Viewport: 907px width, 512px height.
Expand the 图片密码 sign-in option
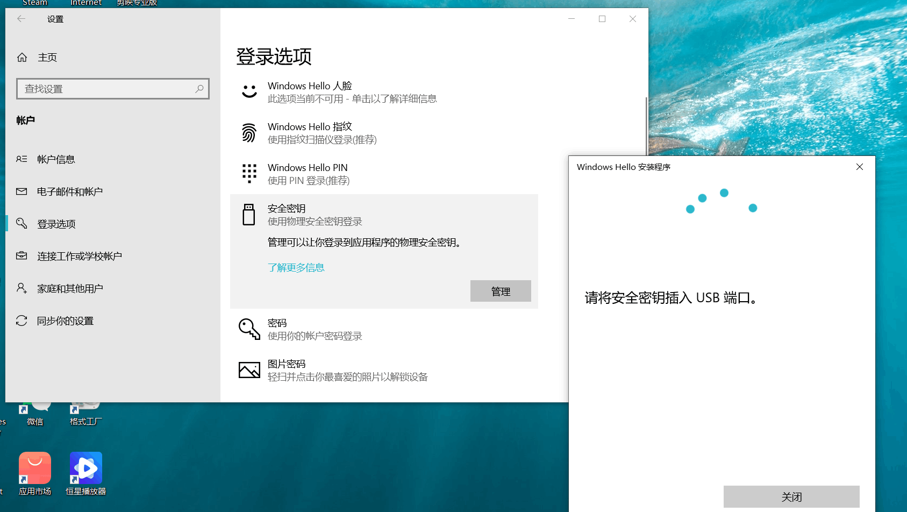tap(384, 370)
